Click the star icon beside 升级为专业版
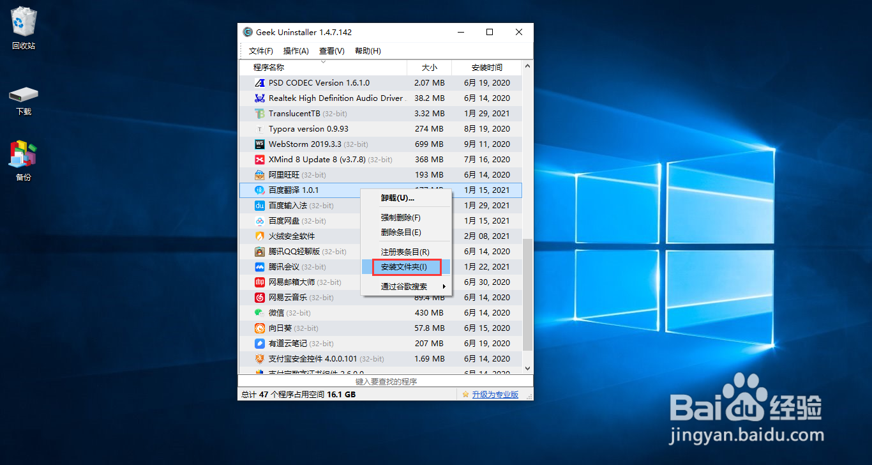 466,395
